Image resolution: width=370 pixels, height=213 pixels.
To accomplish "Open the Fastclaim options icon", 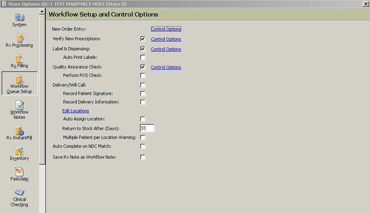I will [19, 174].
